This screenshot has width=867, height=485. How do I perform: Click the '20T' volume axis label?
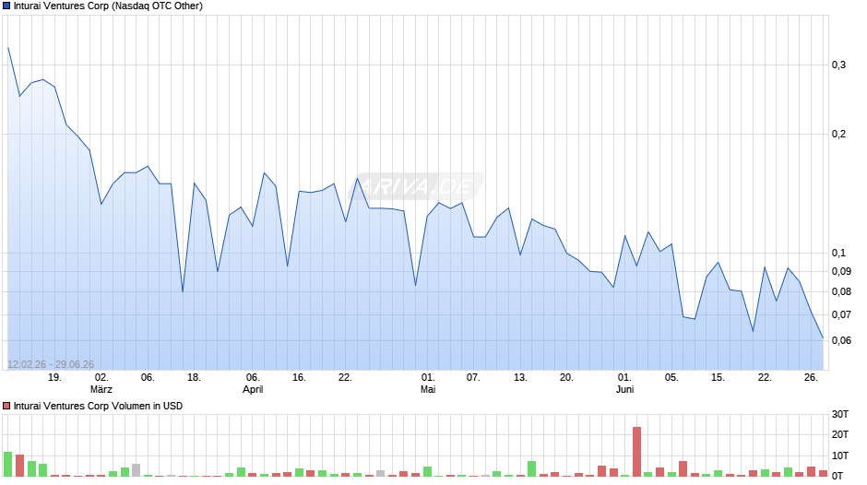(840, 434)
